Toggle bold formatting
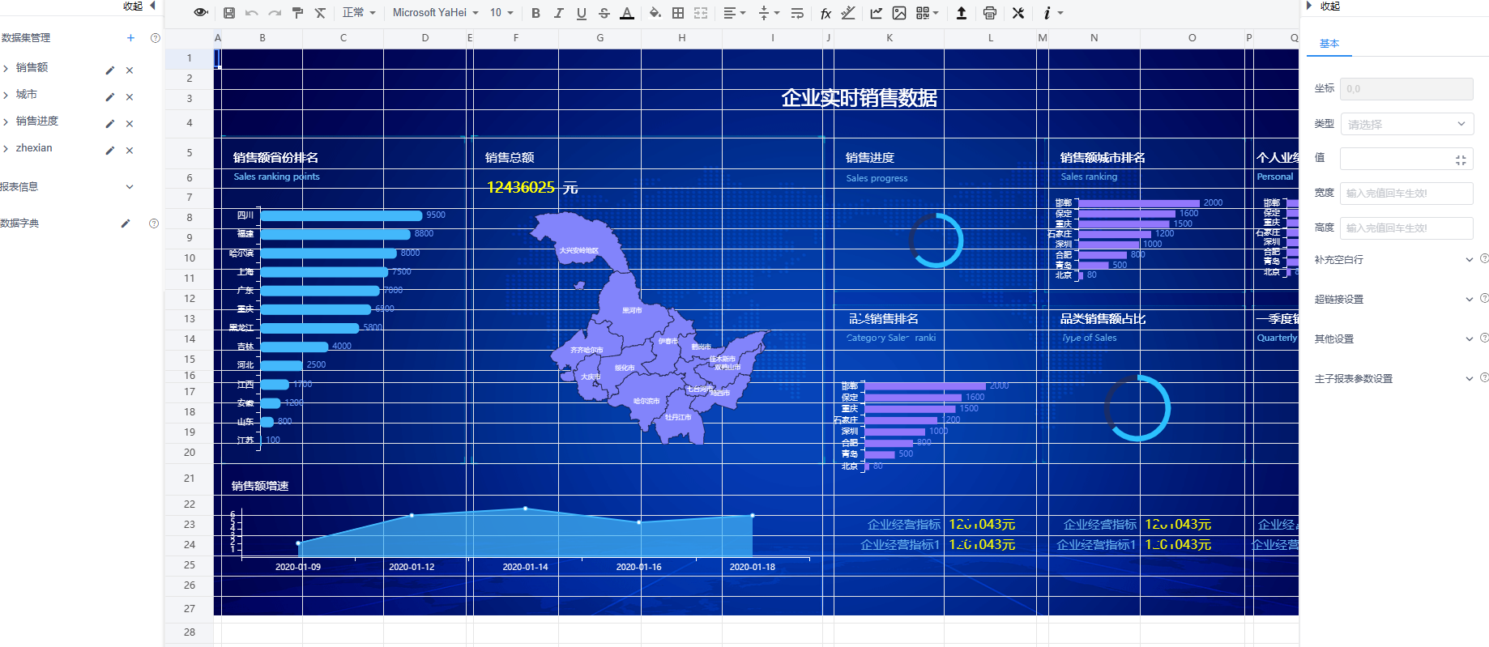The height and width of the screenshot is (647, 1489). [535, 13]
